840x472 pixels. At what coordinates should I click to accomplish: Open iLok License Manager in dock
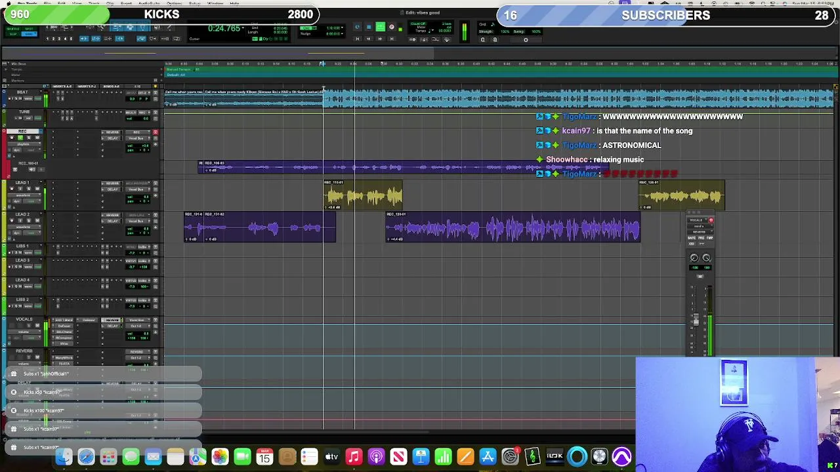click(x=555, y=456)
